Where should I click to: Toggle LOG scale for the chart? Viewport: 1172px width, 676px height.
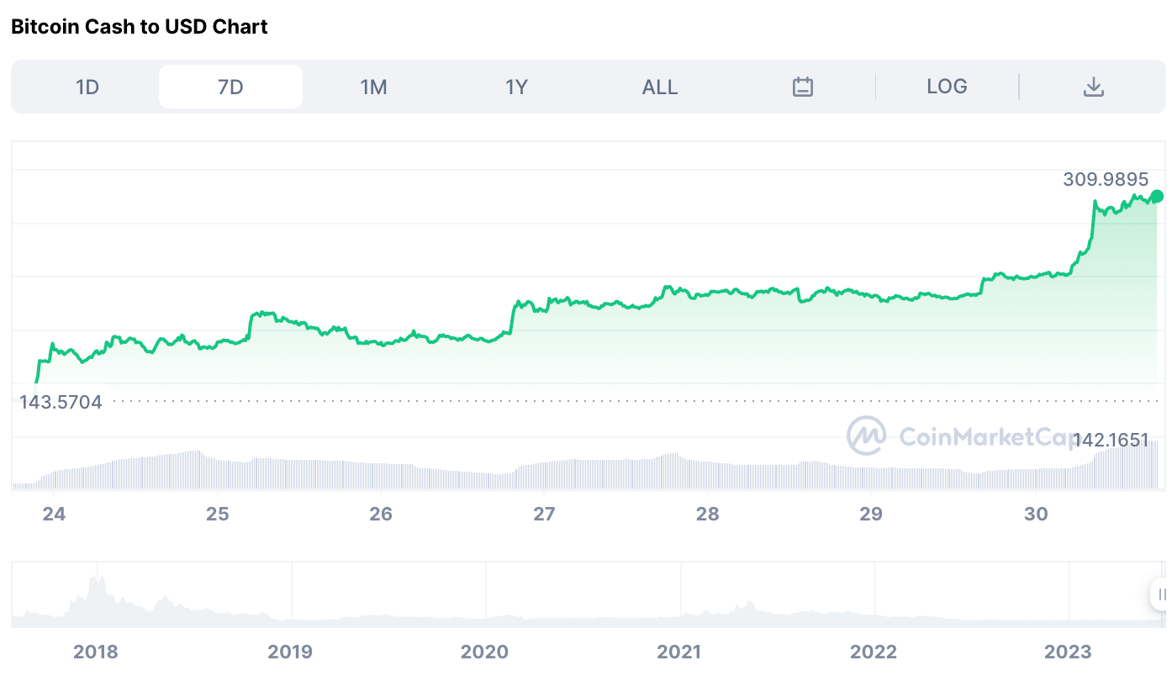(x=948, y=86)
